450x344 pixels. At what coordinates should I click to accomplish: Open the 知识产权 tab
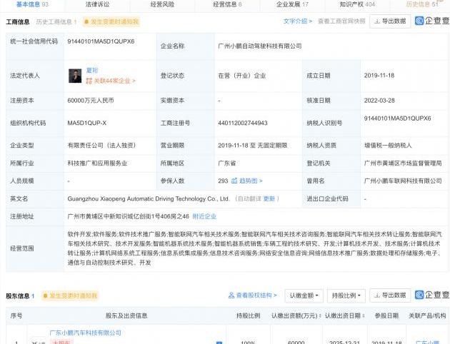click(x=357, y=4)
